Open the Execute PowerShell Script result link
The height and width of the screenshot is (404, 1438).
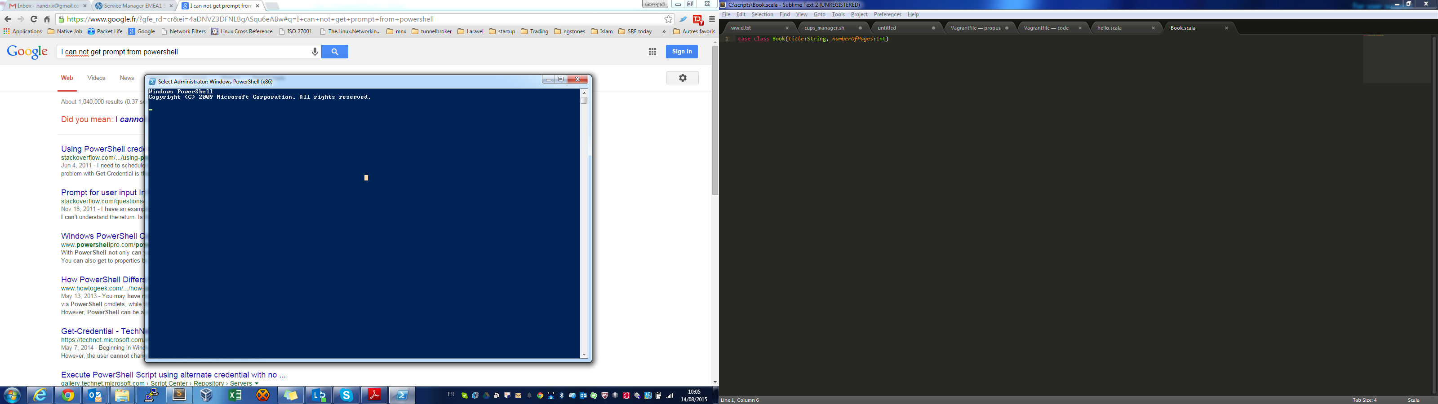click(173, 374)
